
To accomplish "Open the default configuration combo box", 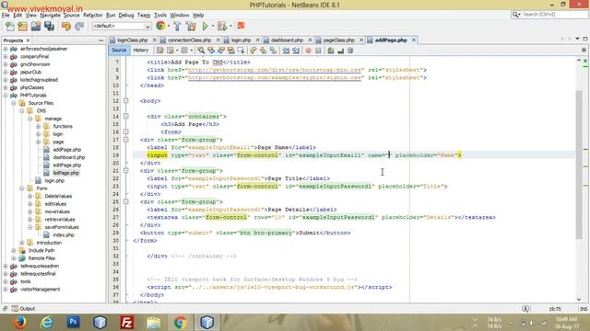I will pyautogui.click(x=122, y=26).
